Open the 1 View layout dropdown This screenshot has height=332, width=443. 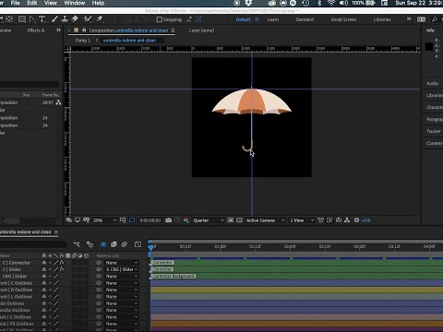click(302, 220)
